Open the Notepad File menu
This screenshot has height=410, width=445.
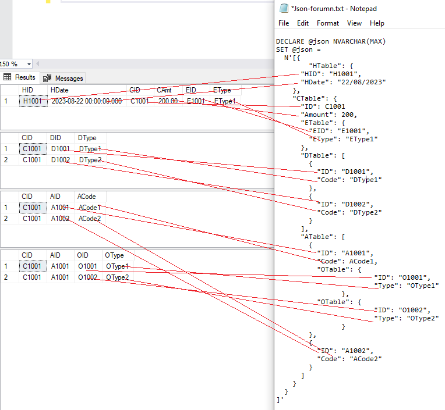point(284,23)
